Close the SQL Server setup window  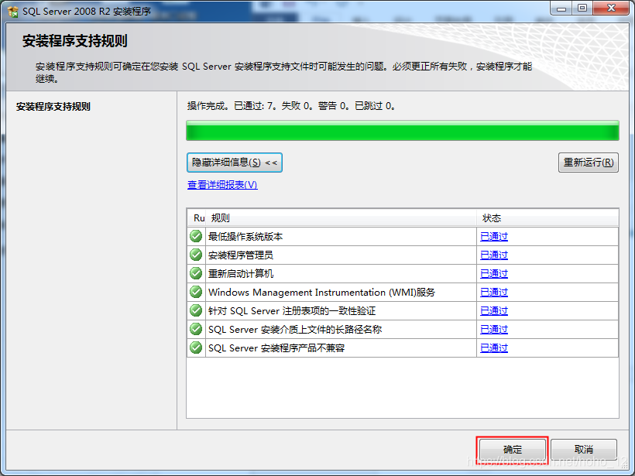pyautogui.click(x=611, y=9)
